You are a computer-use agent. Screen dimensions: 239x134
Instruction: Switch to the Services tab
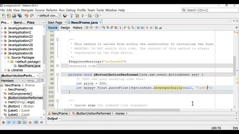(19, 22)
